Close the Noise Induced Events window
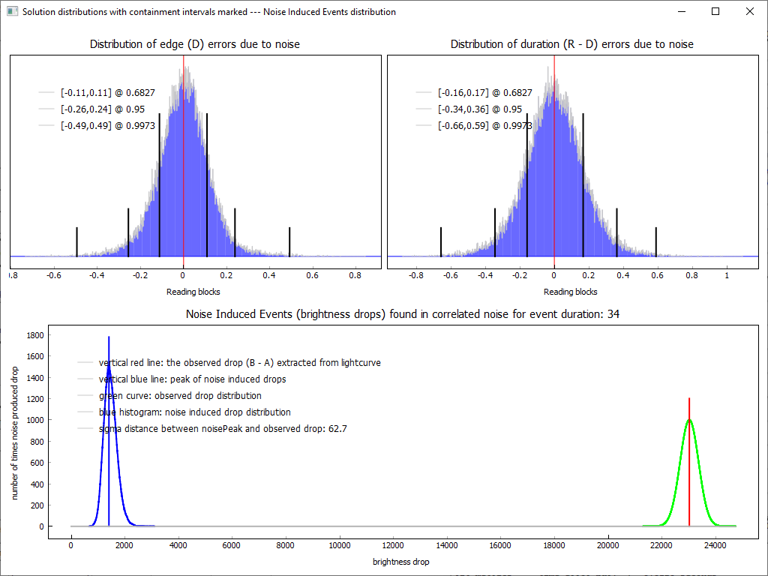 749,12
